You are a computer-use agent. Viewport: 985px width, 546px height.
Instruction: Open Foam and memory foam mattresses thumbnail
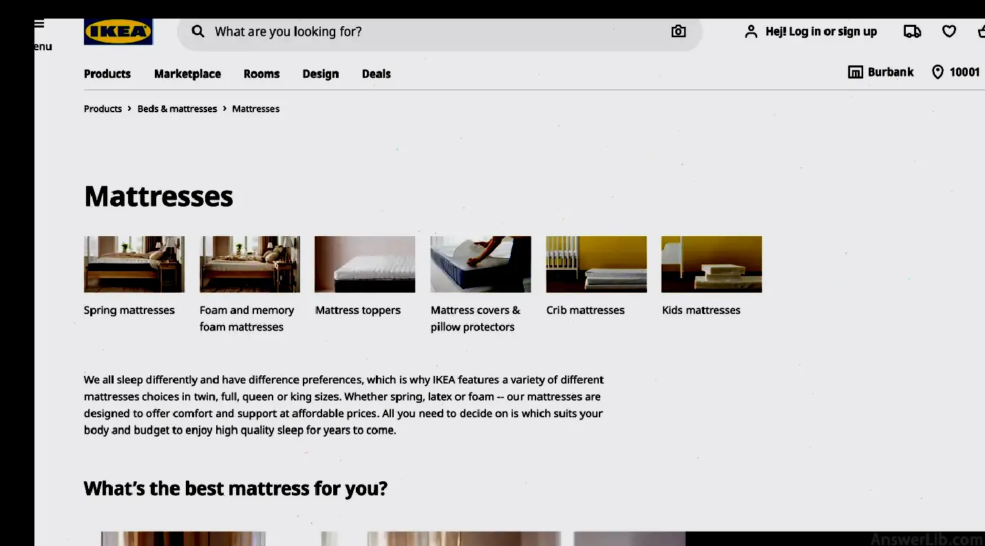point(250,264)
